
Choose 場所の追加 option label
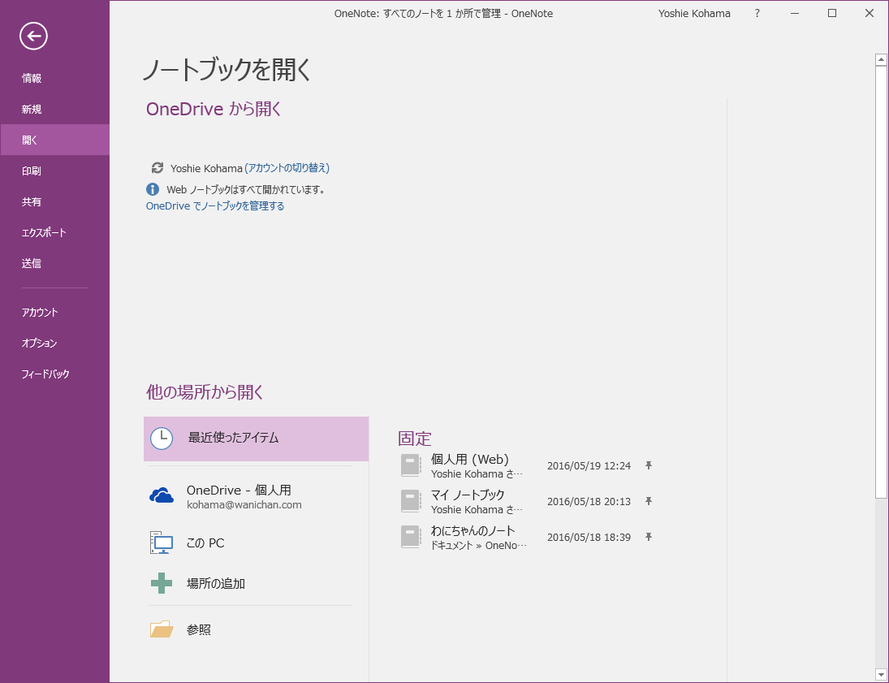[x=216, y=583]
